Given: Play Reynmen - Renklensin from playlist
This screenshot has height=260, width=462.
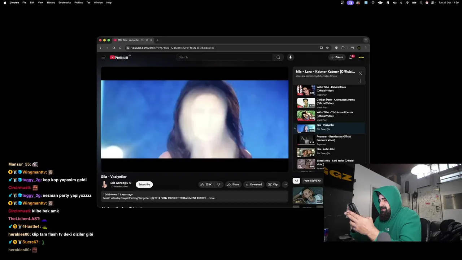Looking at the screenshot, I should [x=329, y=140].
